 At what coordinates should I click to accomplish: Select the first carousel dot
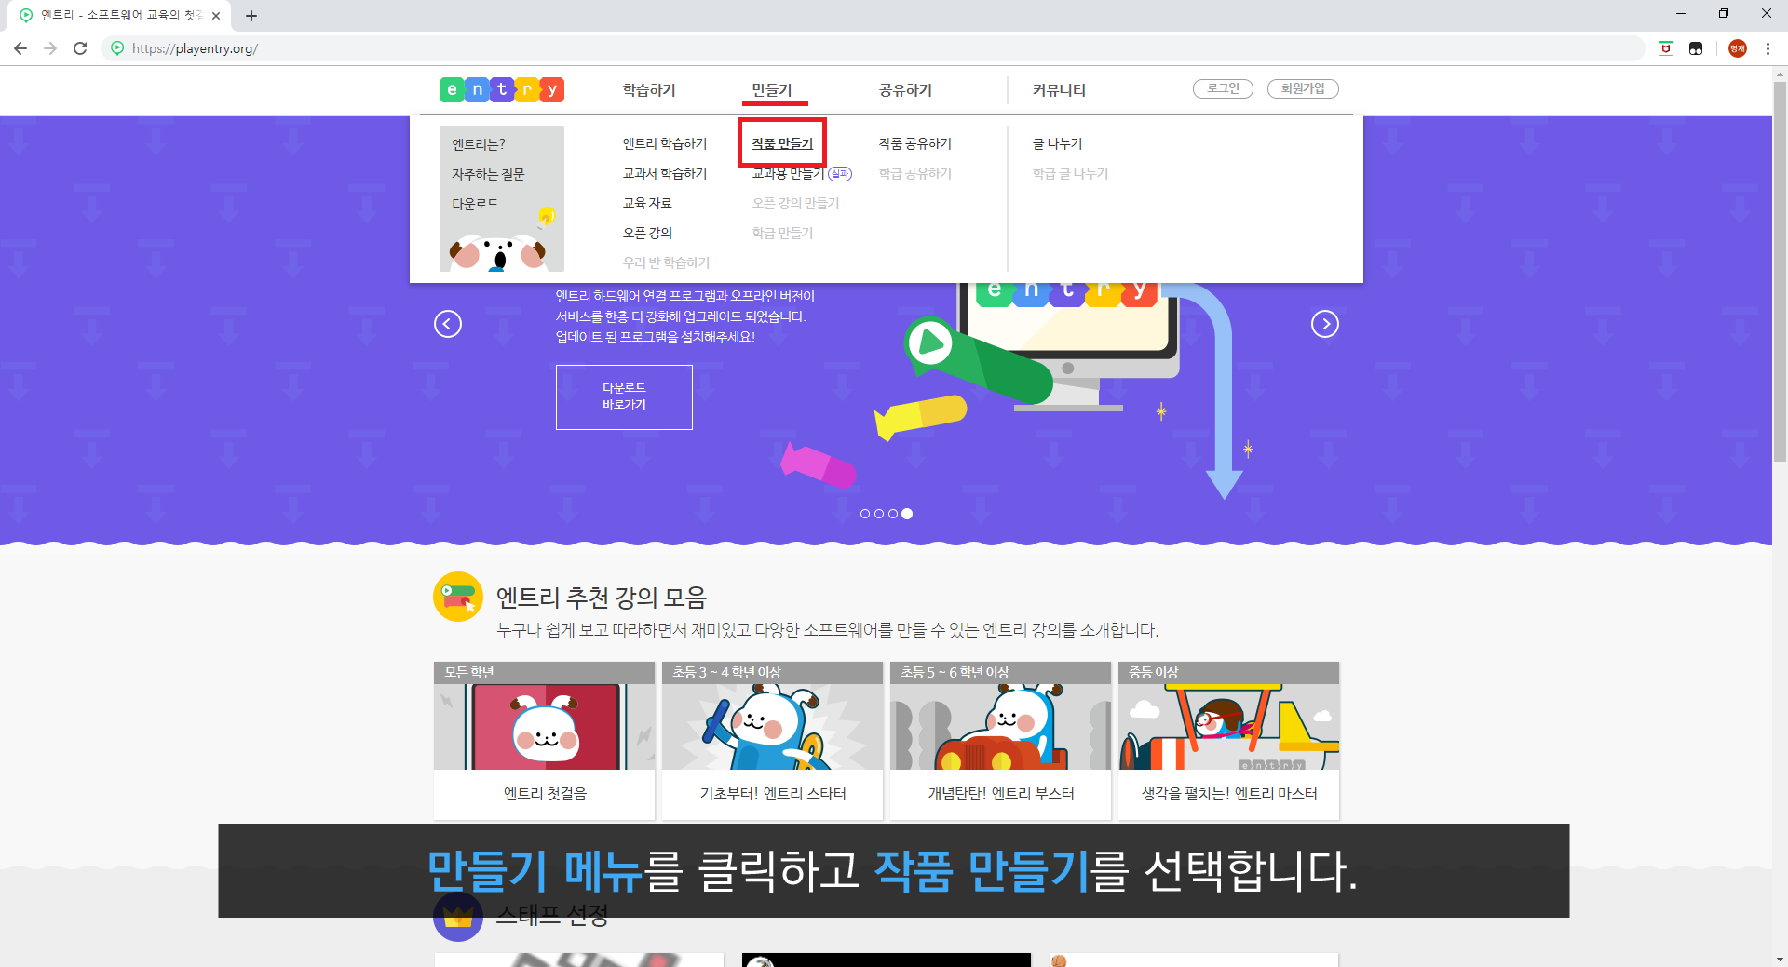(865, 514)
